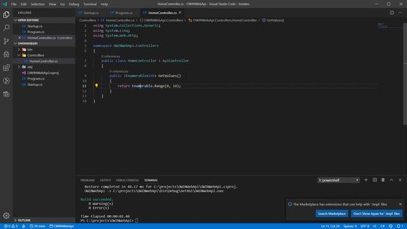407x229 pixels.
Task: Switch to the Problems panel tab
Action: click(x=88, y=180)
